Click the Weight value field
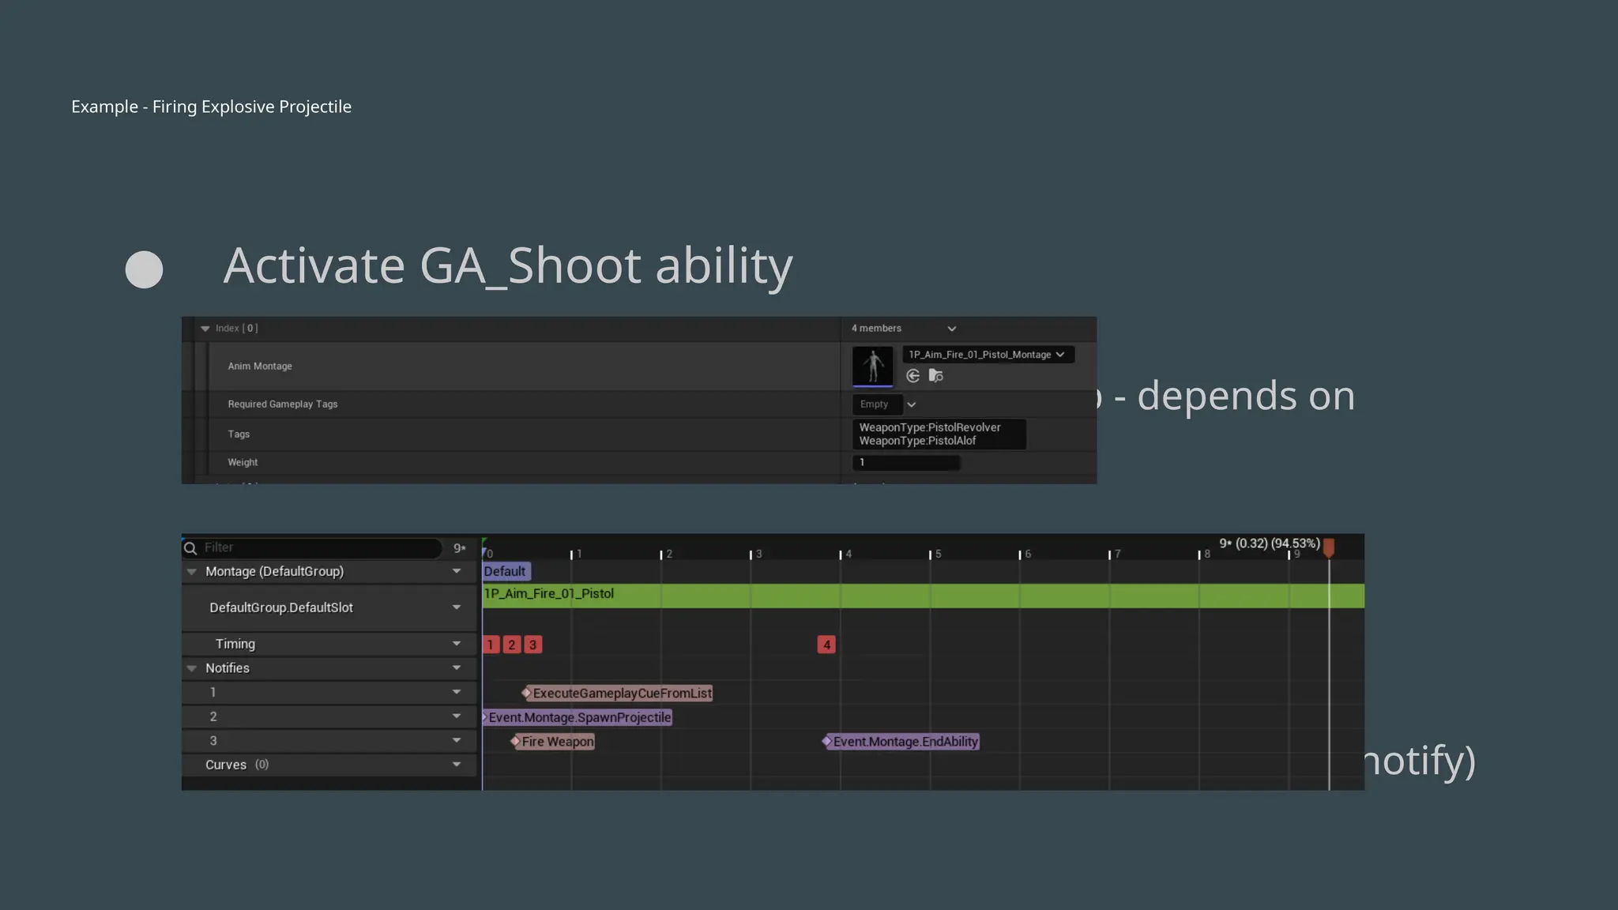Screen dimensions: 1618x910 point(906,463)
